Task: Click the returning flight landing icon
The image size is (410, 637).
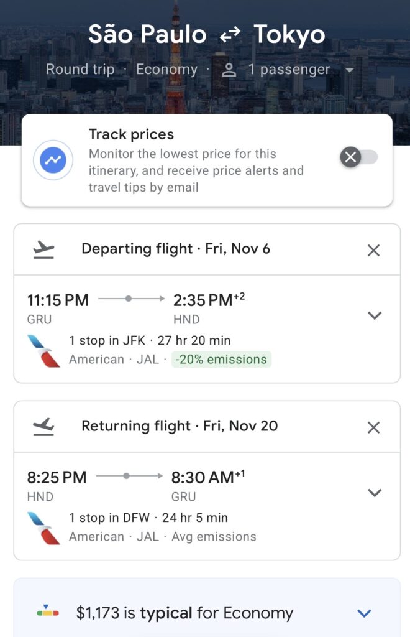Action: pos(43,427)
